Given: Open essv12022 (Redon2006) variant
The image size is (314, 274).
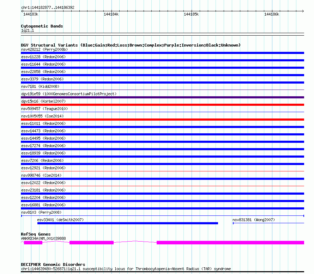Looking at the screenshot, I should click(43, 183).
